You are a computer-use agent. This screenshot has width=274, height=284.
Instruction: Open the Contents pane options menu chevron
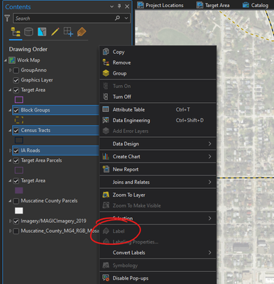point(112,6)
